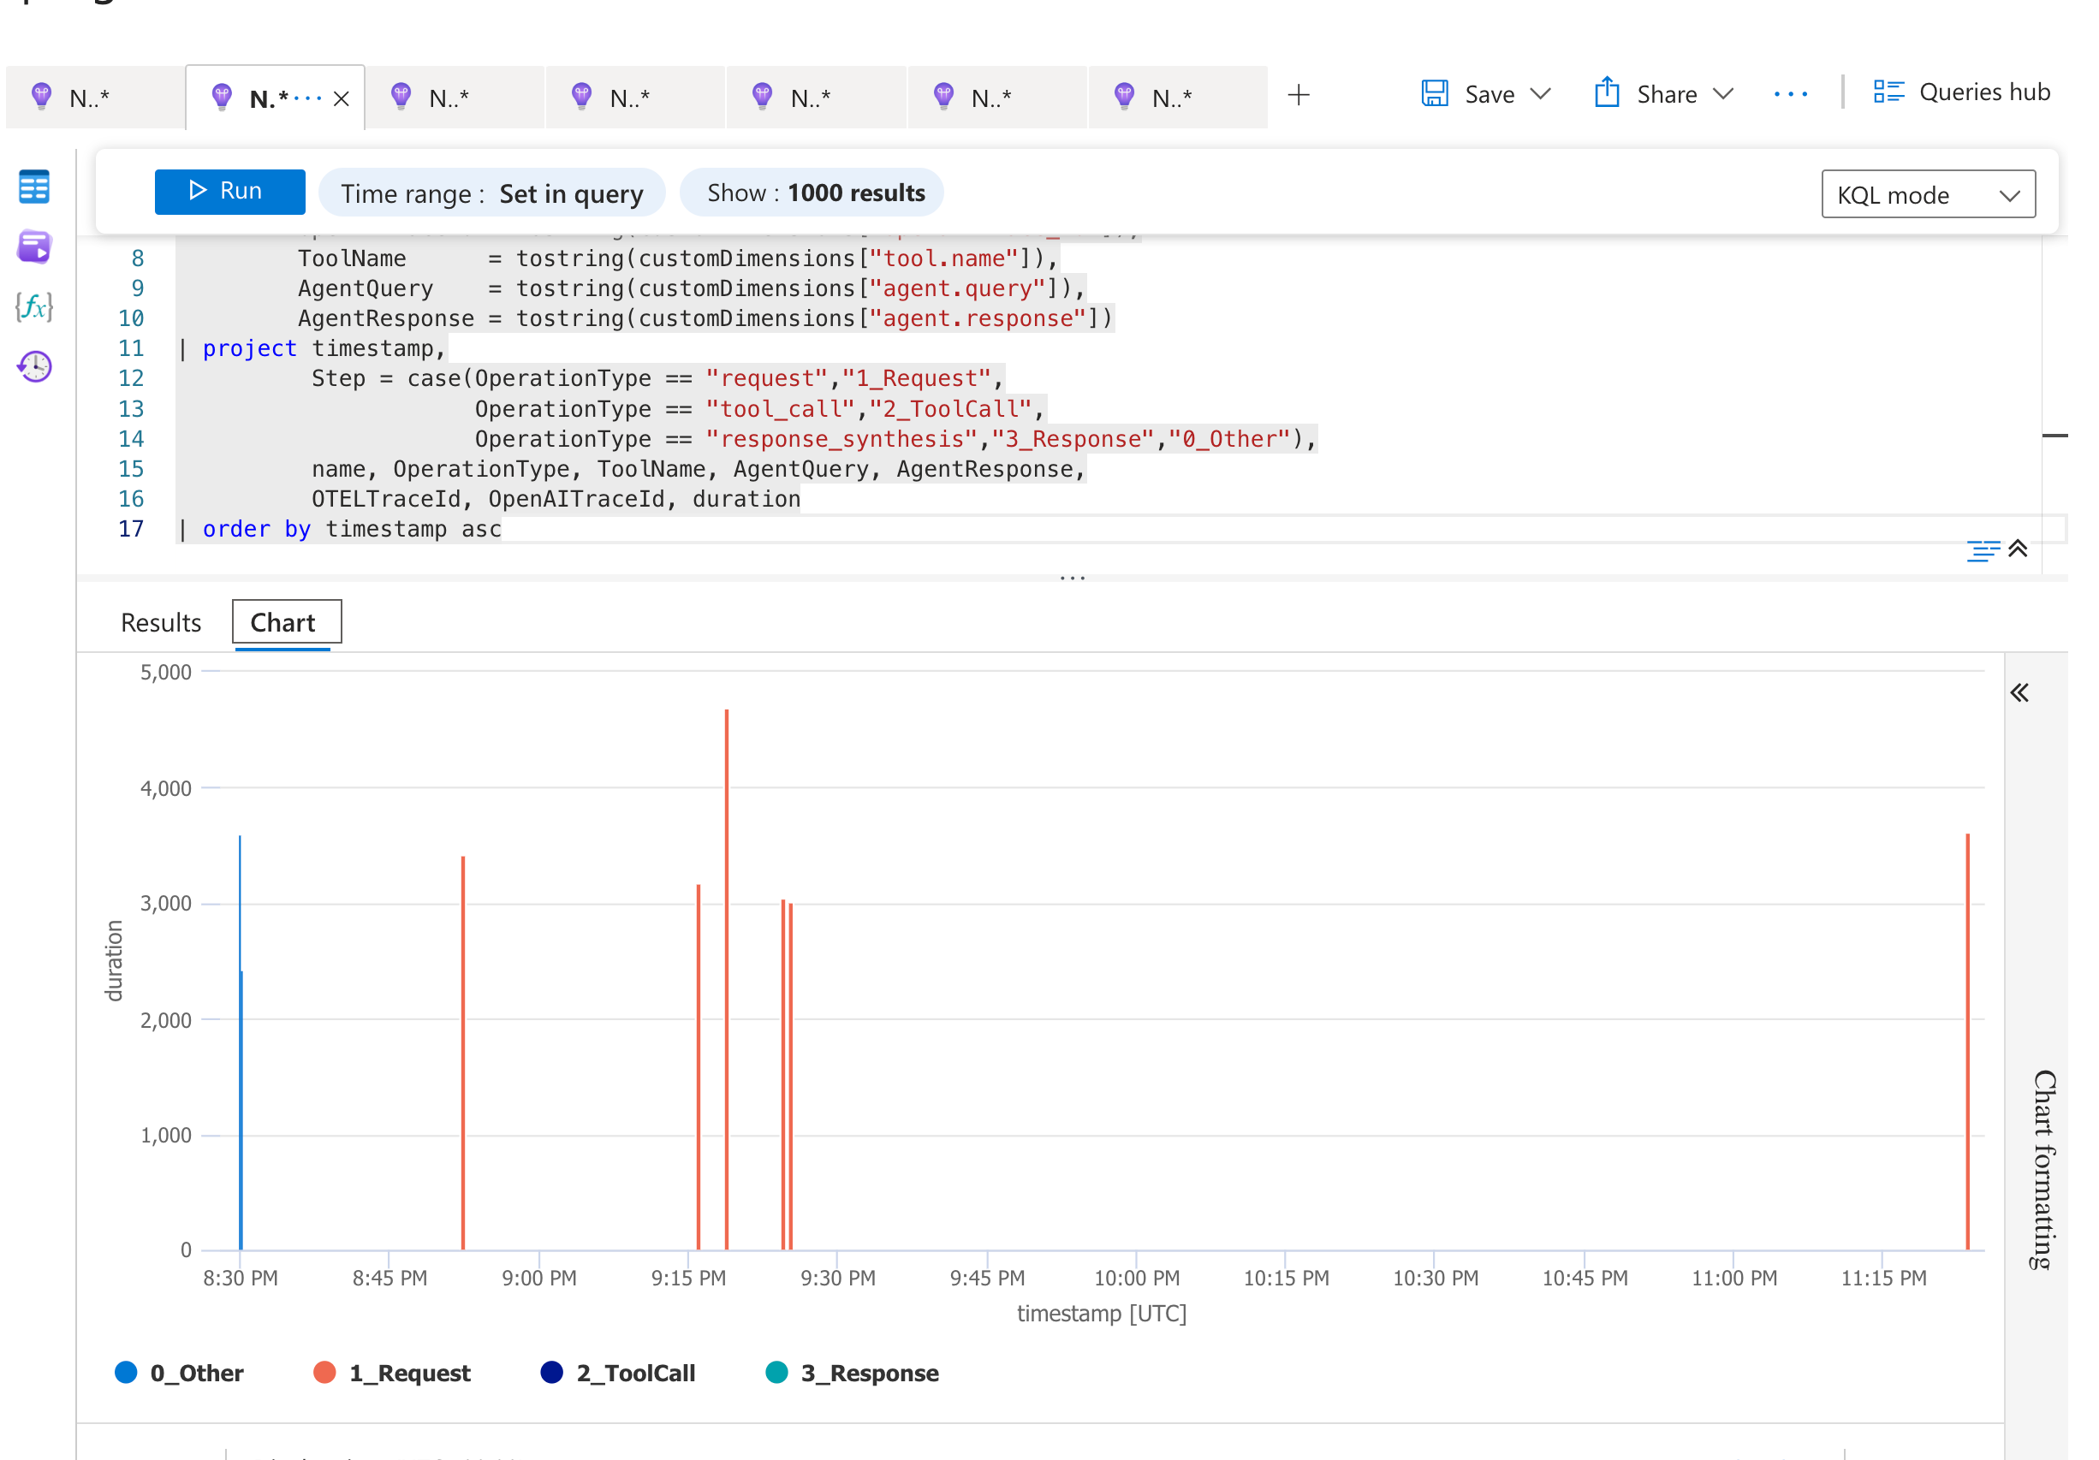The height and width of the screenshot is (1460, 2099).
Task: Switch to the seventh query tab
Action: [1178, 97]
